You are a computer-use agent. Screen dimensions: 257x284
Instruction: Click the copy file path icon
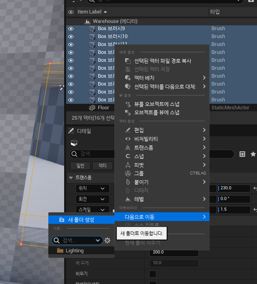coord(128,61)
